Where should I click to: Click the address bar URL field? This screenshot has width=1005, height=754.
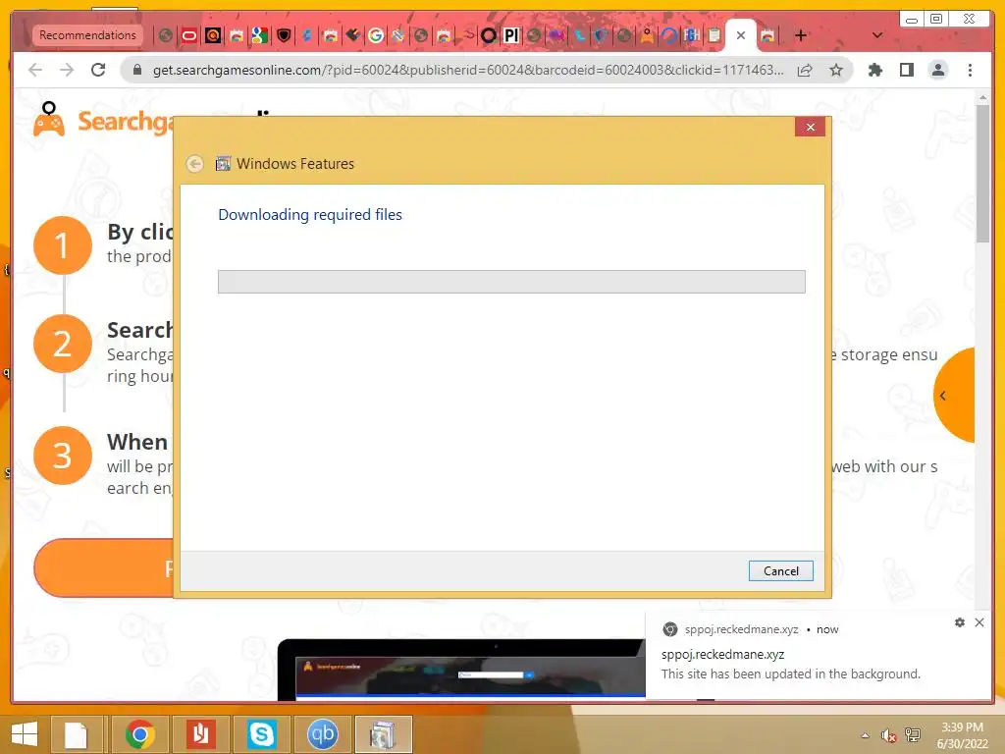coord(468,70)
